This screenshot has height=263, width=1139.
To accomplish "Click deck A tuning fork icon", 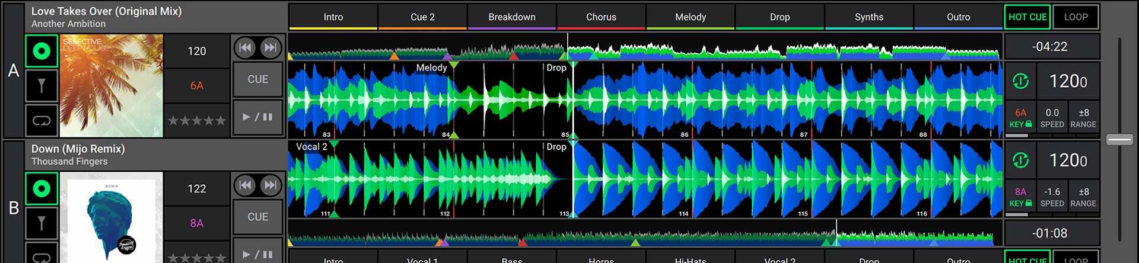I will click(42, 86).
